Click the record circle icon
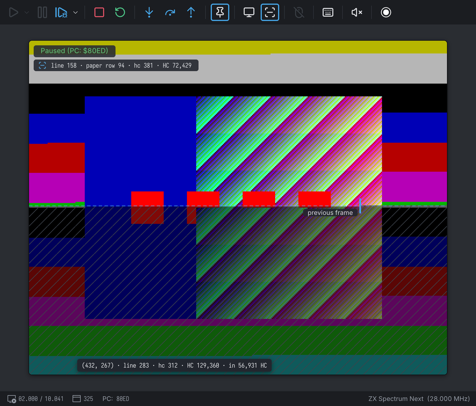 tap(386, 12)
